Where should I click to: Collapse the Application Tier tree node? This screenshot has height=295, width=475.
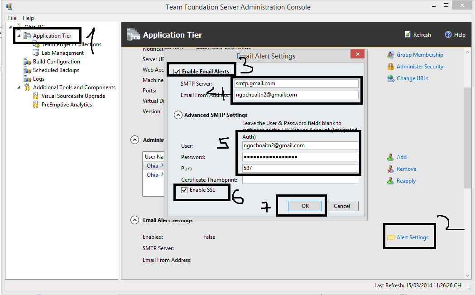pos(19,36)
